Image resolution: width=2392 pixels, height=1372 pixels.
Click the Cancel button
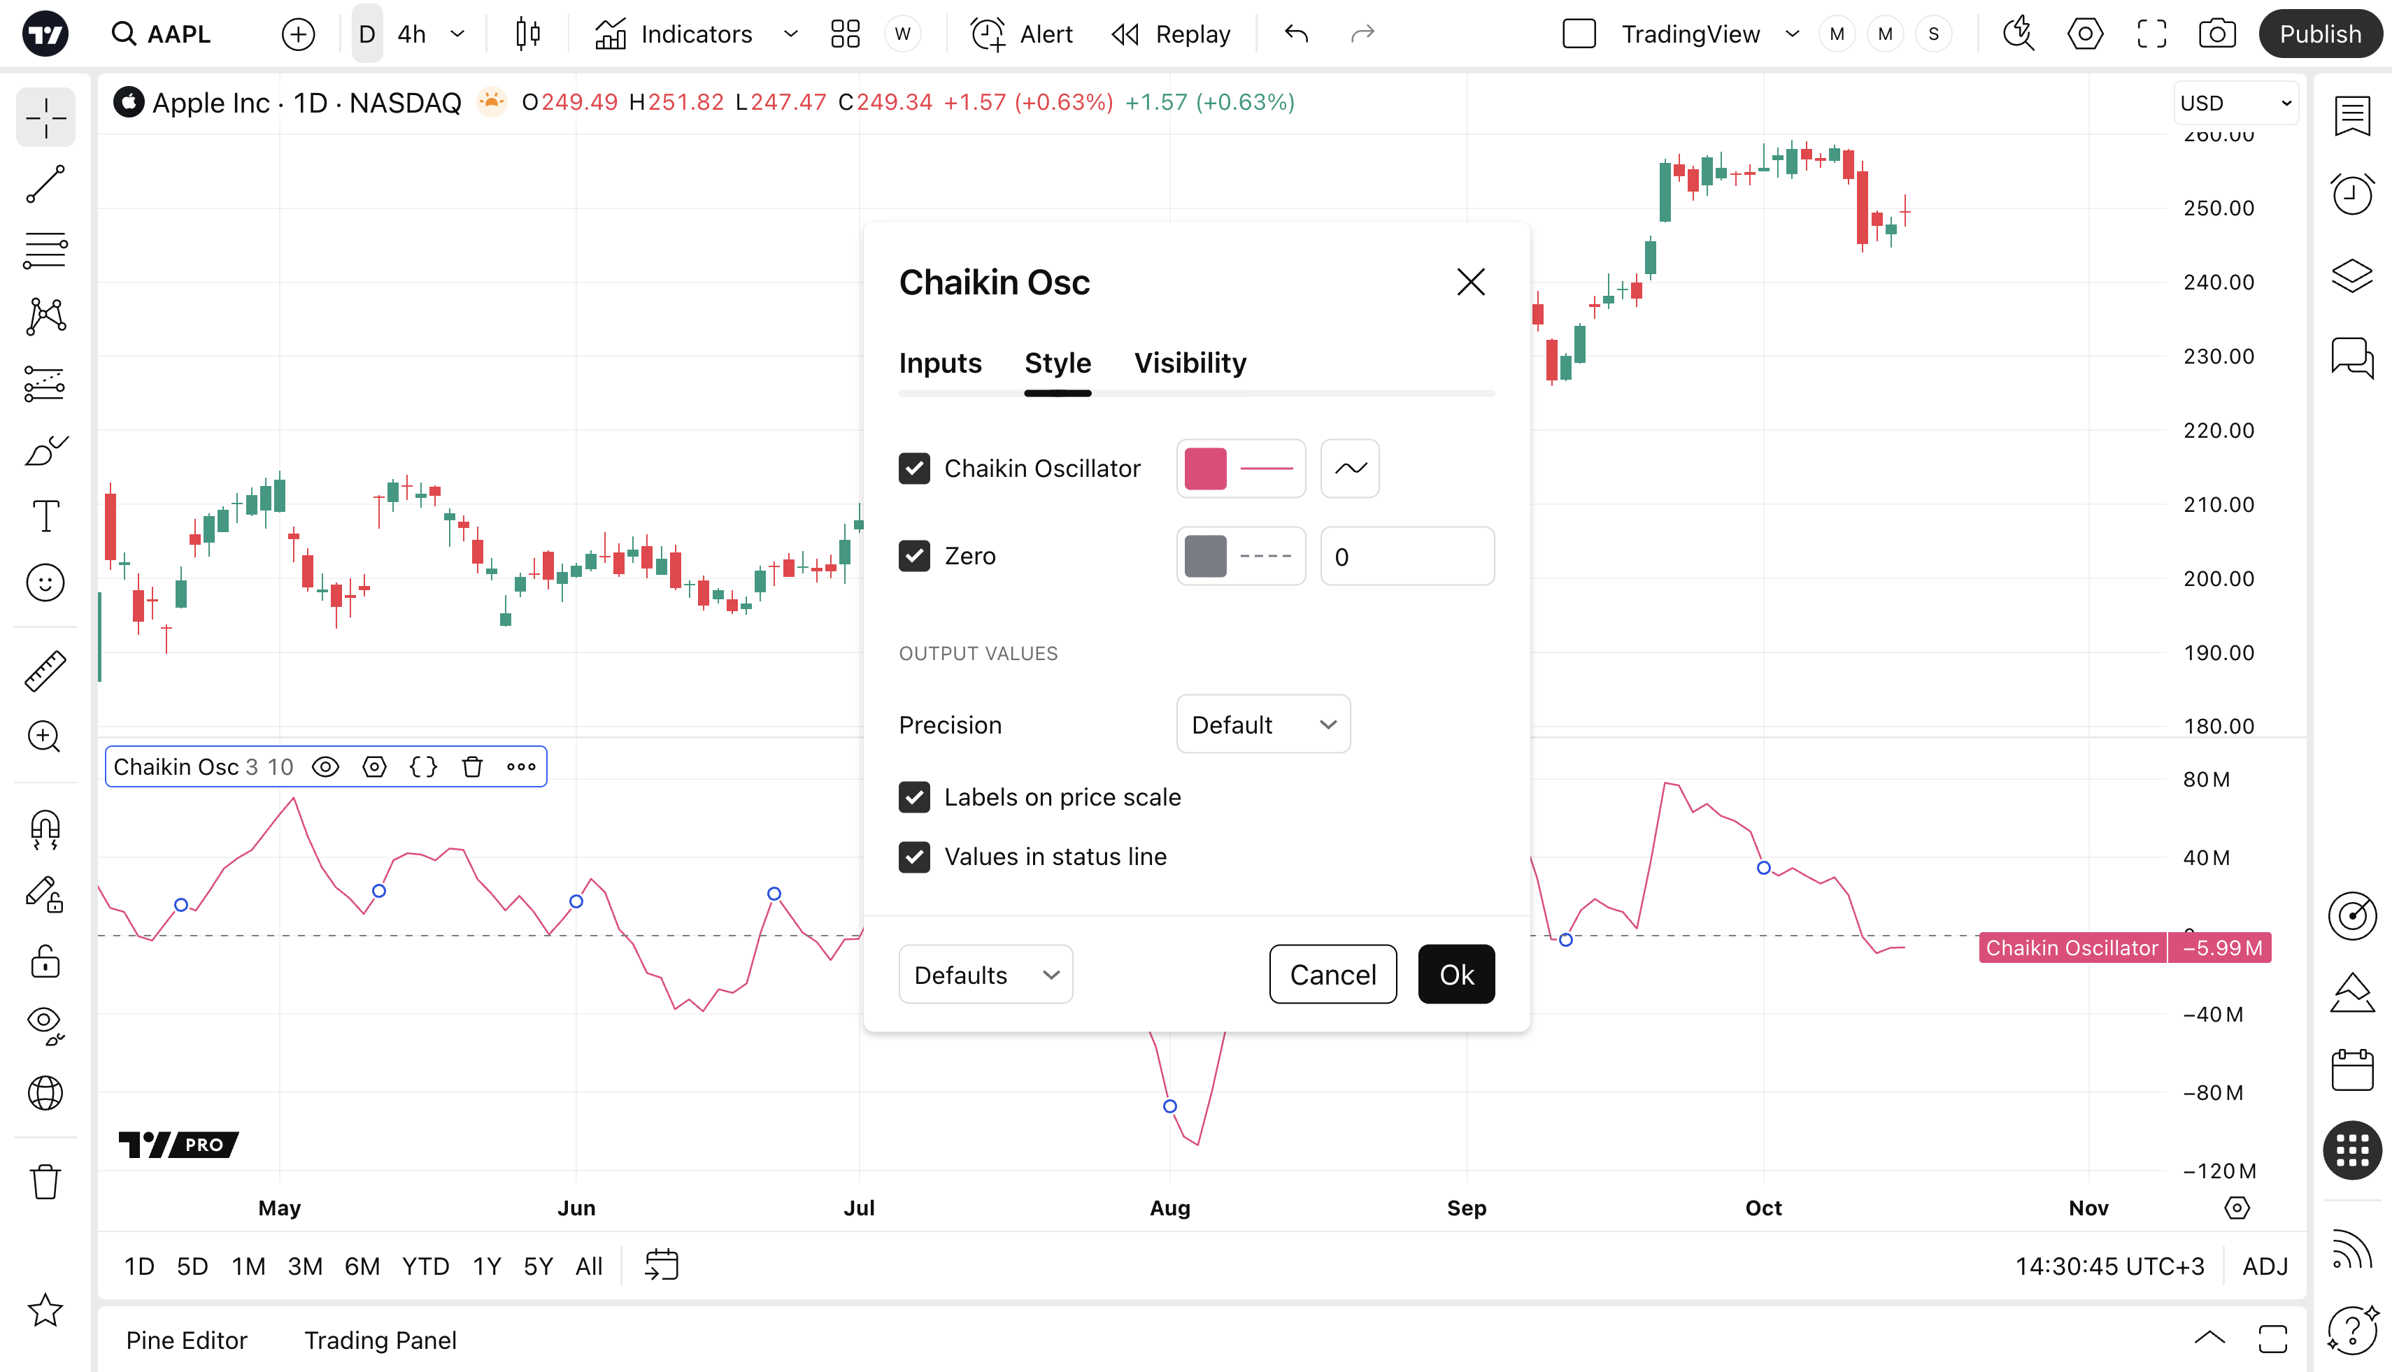[1332, 974]
